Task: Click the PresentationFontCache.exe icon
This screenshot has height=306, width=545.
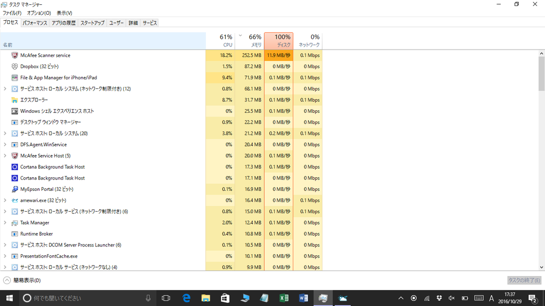Action: 15,256
